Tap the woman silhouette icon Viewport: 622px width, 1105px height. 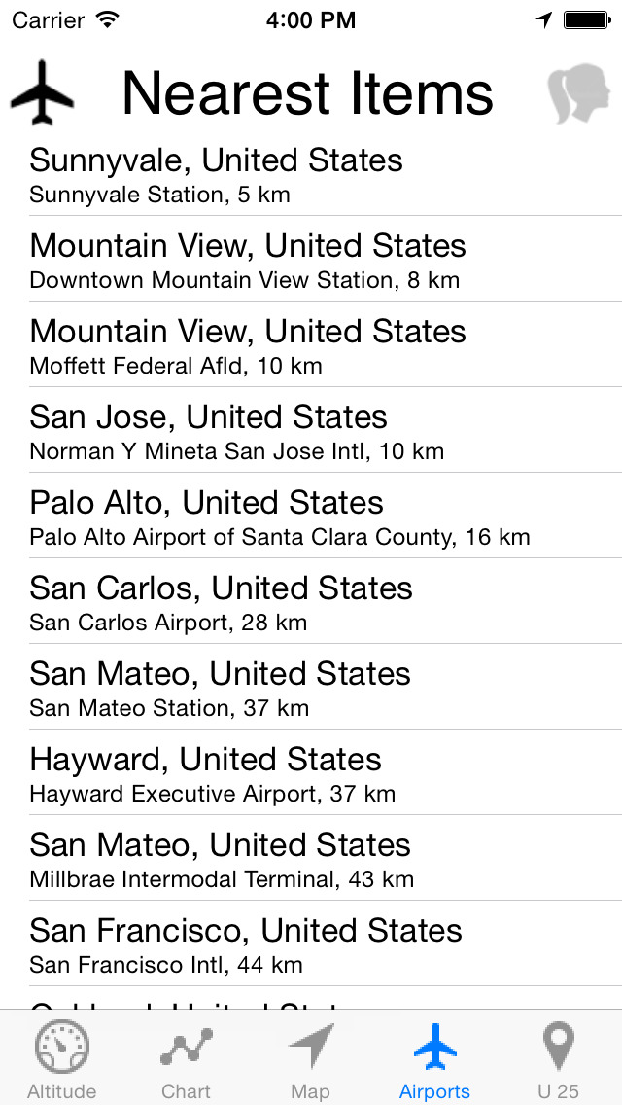(579, 93)
